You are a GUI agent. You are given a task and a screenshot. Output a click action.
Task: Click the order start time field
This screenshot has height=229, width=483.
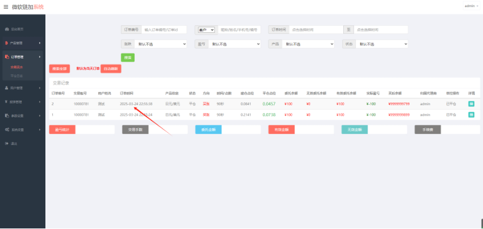pos(316,30)
